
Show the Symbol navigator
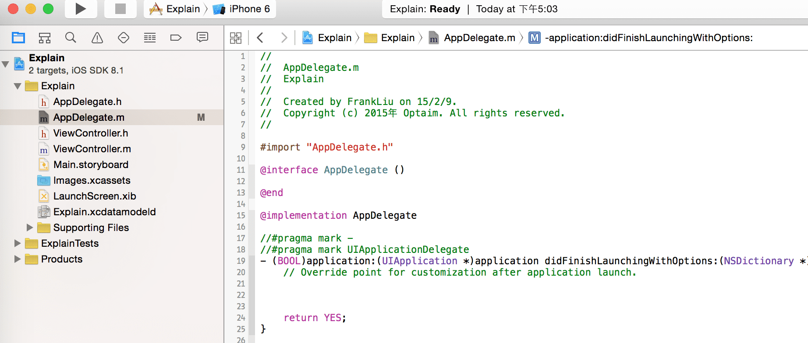tap(45, 38)
